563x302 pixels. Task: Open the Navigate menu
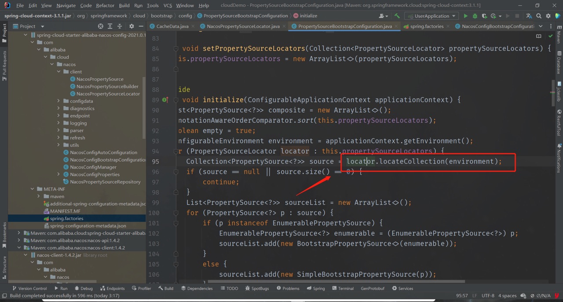pyautogui.click(x=66, y=5)
